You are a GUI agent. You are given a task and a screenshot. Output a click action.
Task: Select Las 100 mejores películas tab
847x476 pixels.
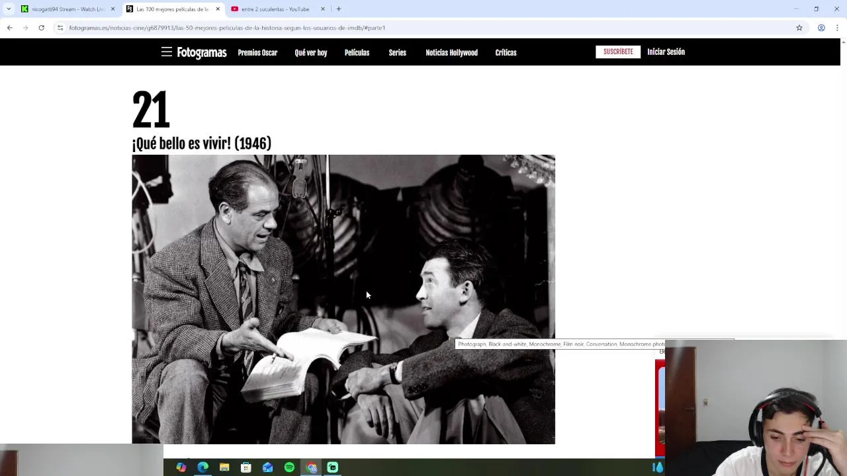click(x=172, y=9)
